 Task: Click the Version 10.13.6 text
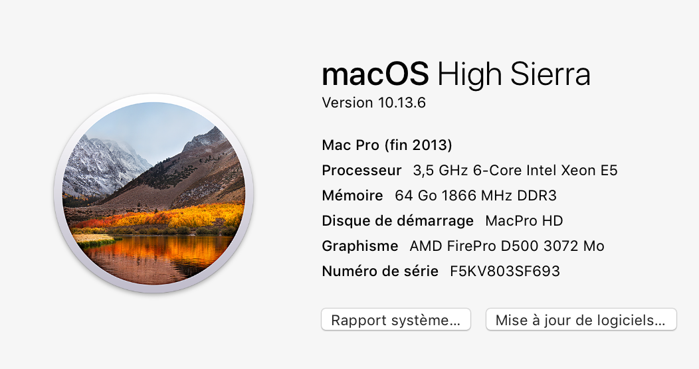click(x=373, y=103)
